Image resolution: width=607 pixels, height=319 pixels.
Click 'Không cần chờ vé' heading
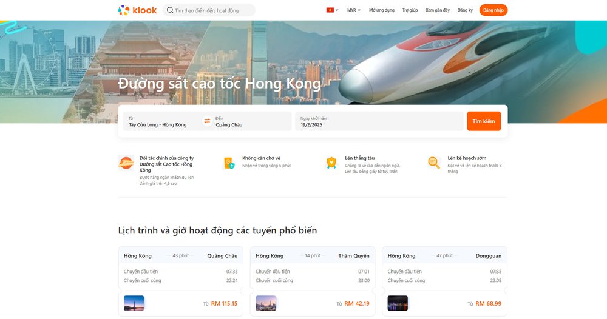(x=261, y=158)
